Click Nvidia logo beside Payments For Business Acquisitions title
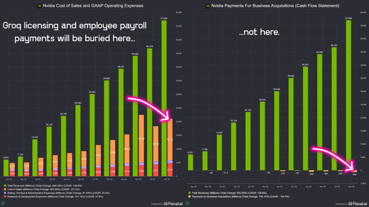The height and width of the screenshot is (207, 369). point(208,6)
